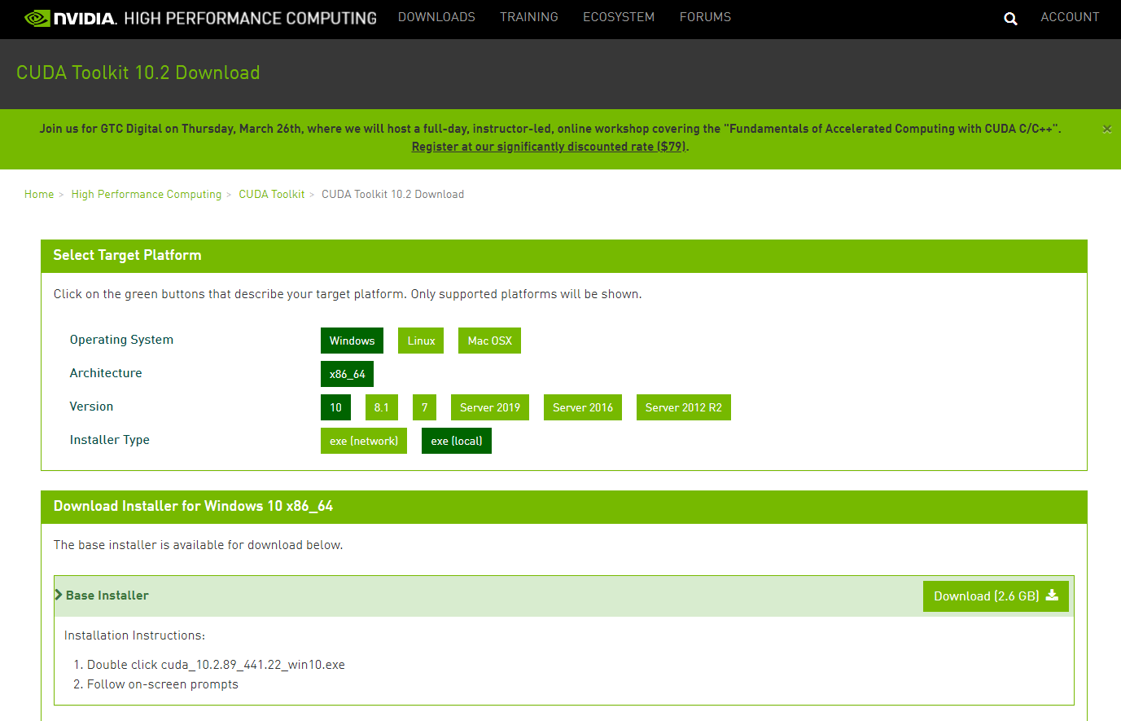Choose x86_64 architecture
The image size is (1121, 721).
347,374
